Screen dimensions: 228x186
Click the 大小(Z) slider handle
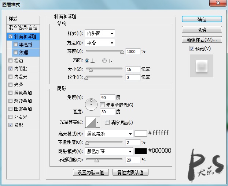pos(91,70)
